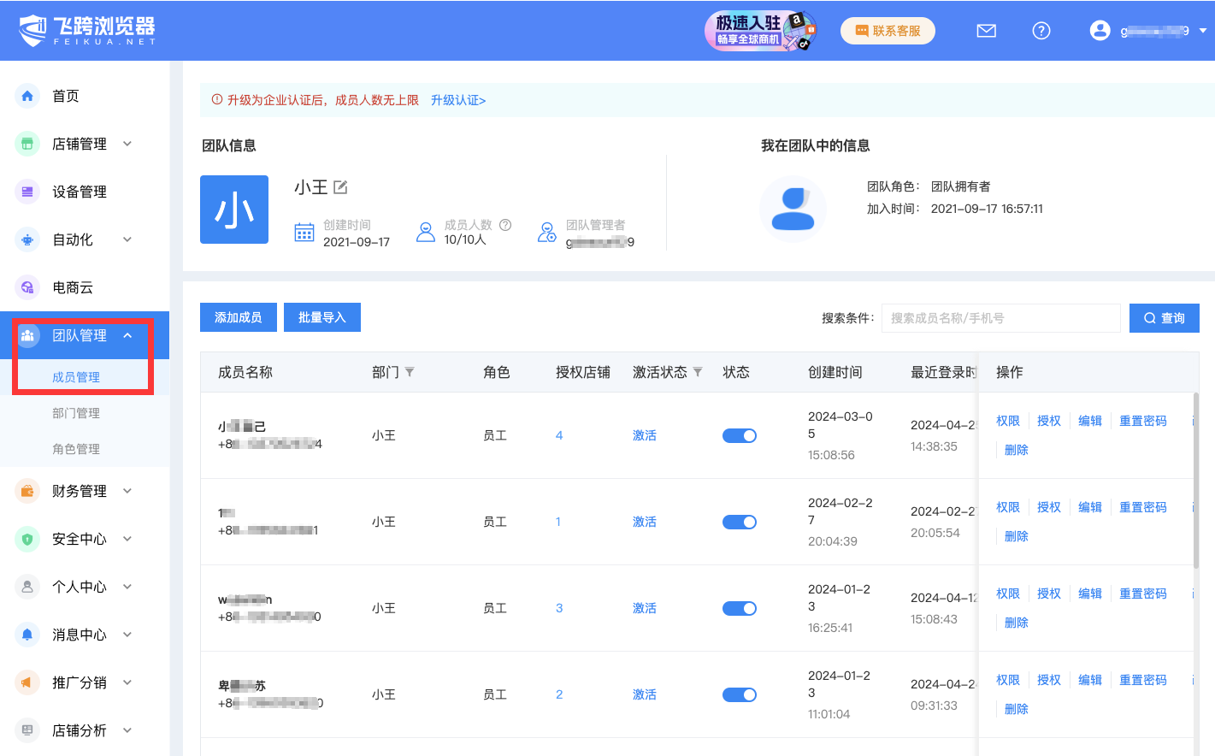Click the 搜索成员名称/手机号 search field
The width and height of the screenshot is (1215, 756).
coord(1001,318)
